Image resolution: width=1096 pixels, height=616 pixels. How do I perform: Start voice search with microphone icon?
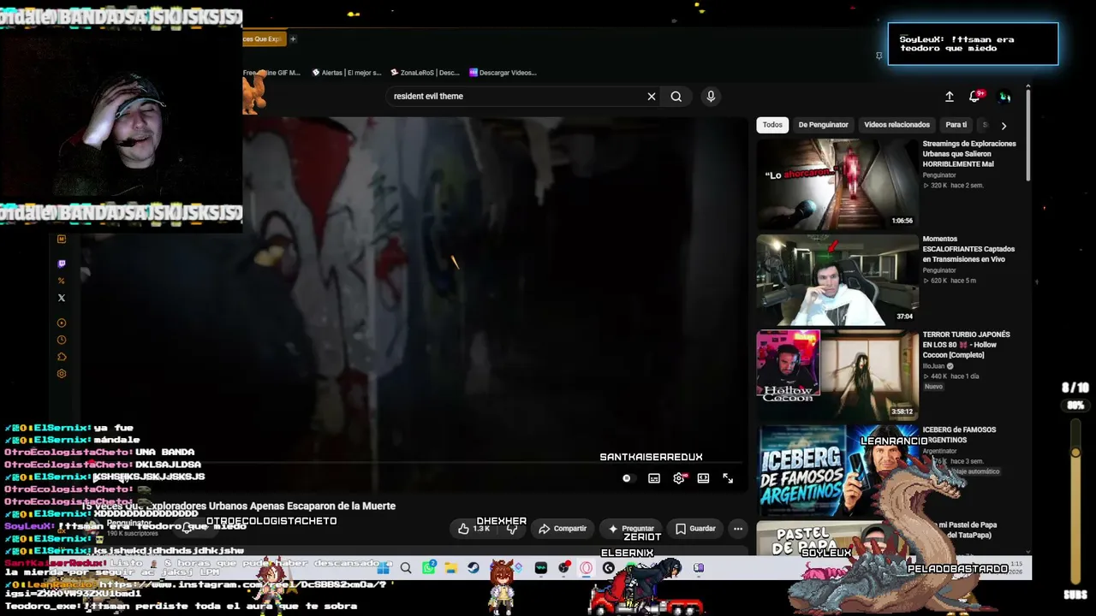[711, 97]
